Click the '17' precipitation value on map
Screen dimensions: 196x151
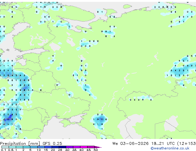pos(8,119)
